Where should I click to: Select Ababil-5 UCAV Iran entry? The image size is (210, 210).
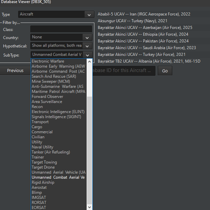pos(153,14)
